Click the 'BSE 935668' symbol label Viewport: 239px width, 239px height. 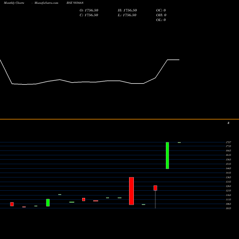[x=75, y=3]
